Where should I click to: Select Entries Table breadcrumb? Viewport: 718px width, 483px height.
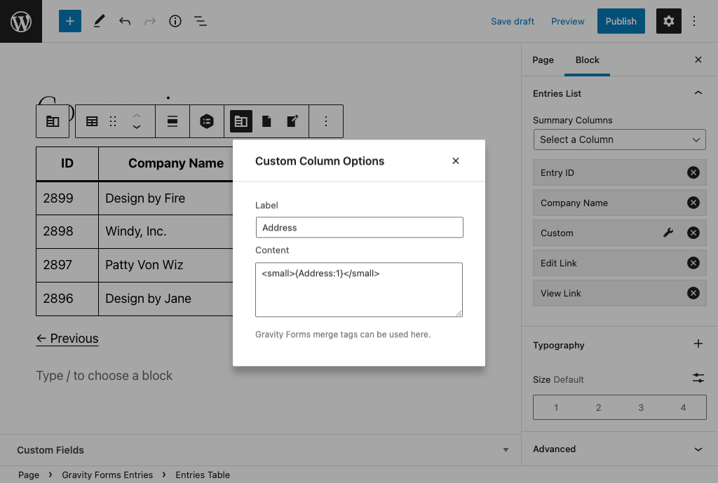coord(203,475)
